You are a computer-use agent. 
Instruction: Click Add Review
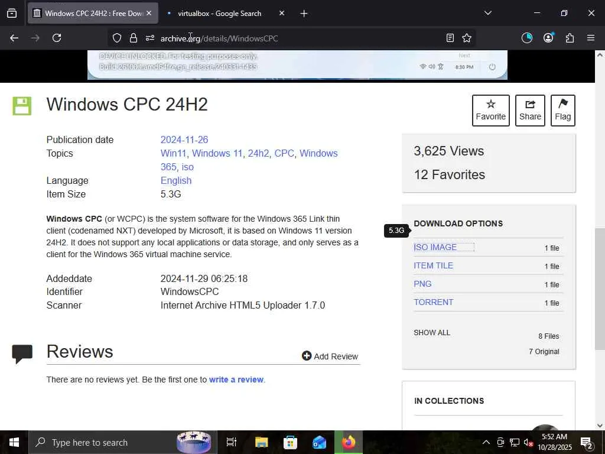(330, 356)
